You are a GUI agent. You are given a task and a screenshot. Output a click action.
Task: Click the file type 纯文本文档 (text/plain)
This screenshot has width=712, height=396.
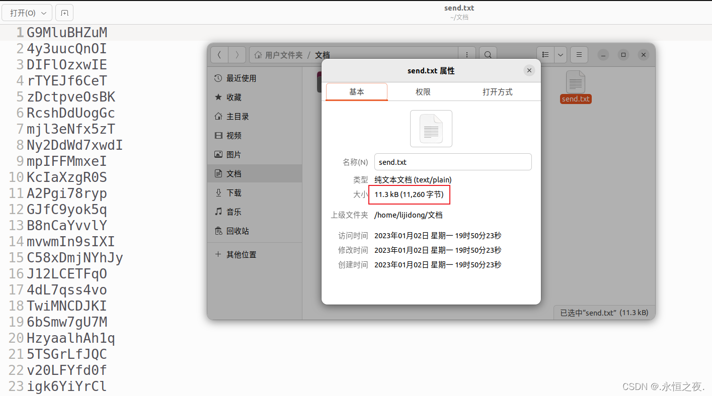pos(413,180)
